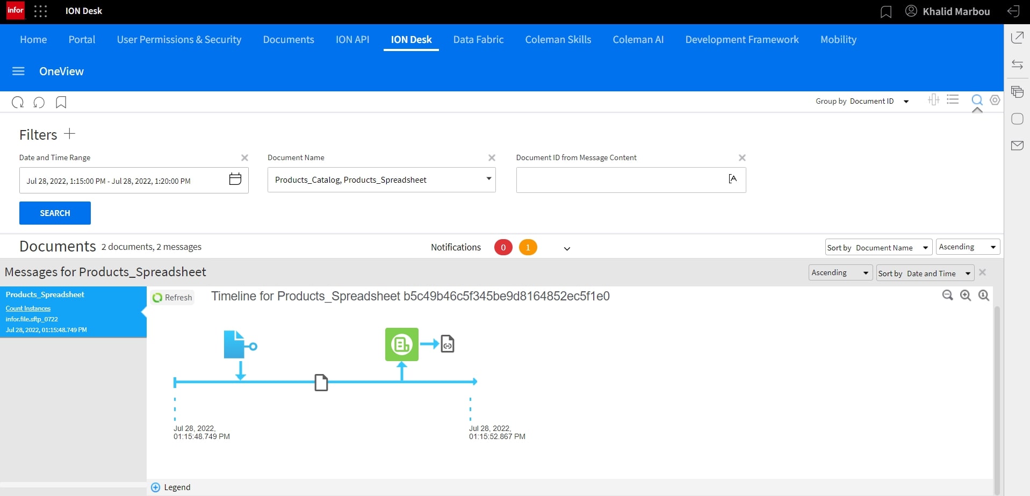Open the Coleman AI tab
The height and width of the screenshot is (496, 1030).
tap(638, 39)
